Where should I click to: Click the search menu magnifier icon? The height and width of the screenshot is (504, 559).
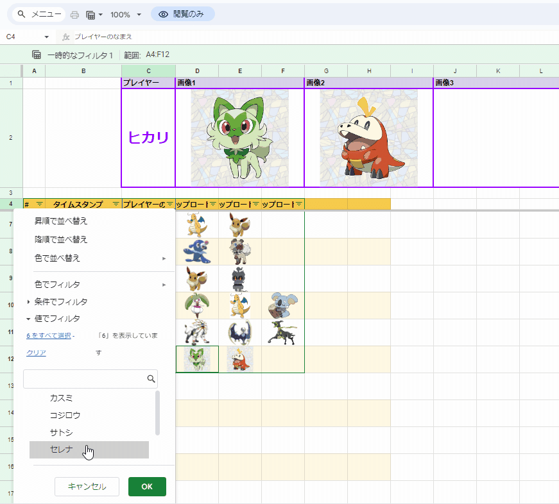point(21,14)
